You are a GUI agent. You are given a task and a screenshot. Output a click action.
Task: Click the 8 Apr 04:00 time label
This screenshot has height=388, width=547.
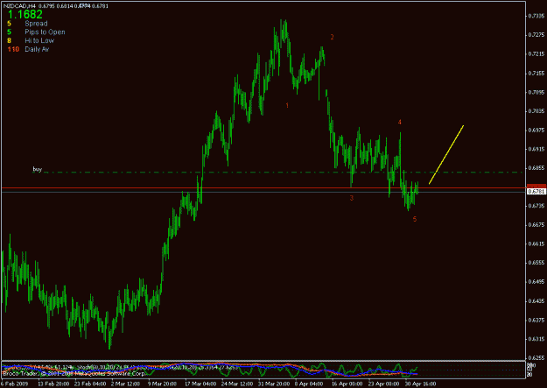pyautogui.click(x=309, y=384)
